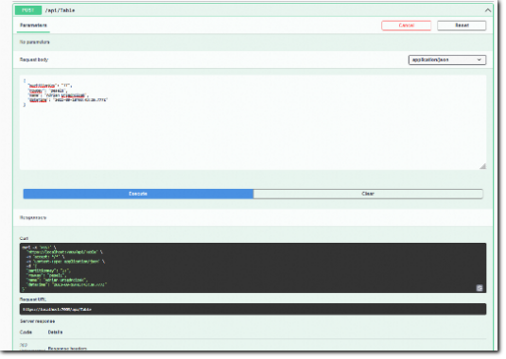Click the "No parameters" text
The height and width of the screenshot is (359, 506).
tap(35, 42)
